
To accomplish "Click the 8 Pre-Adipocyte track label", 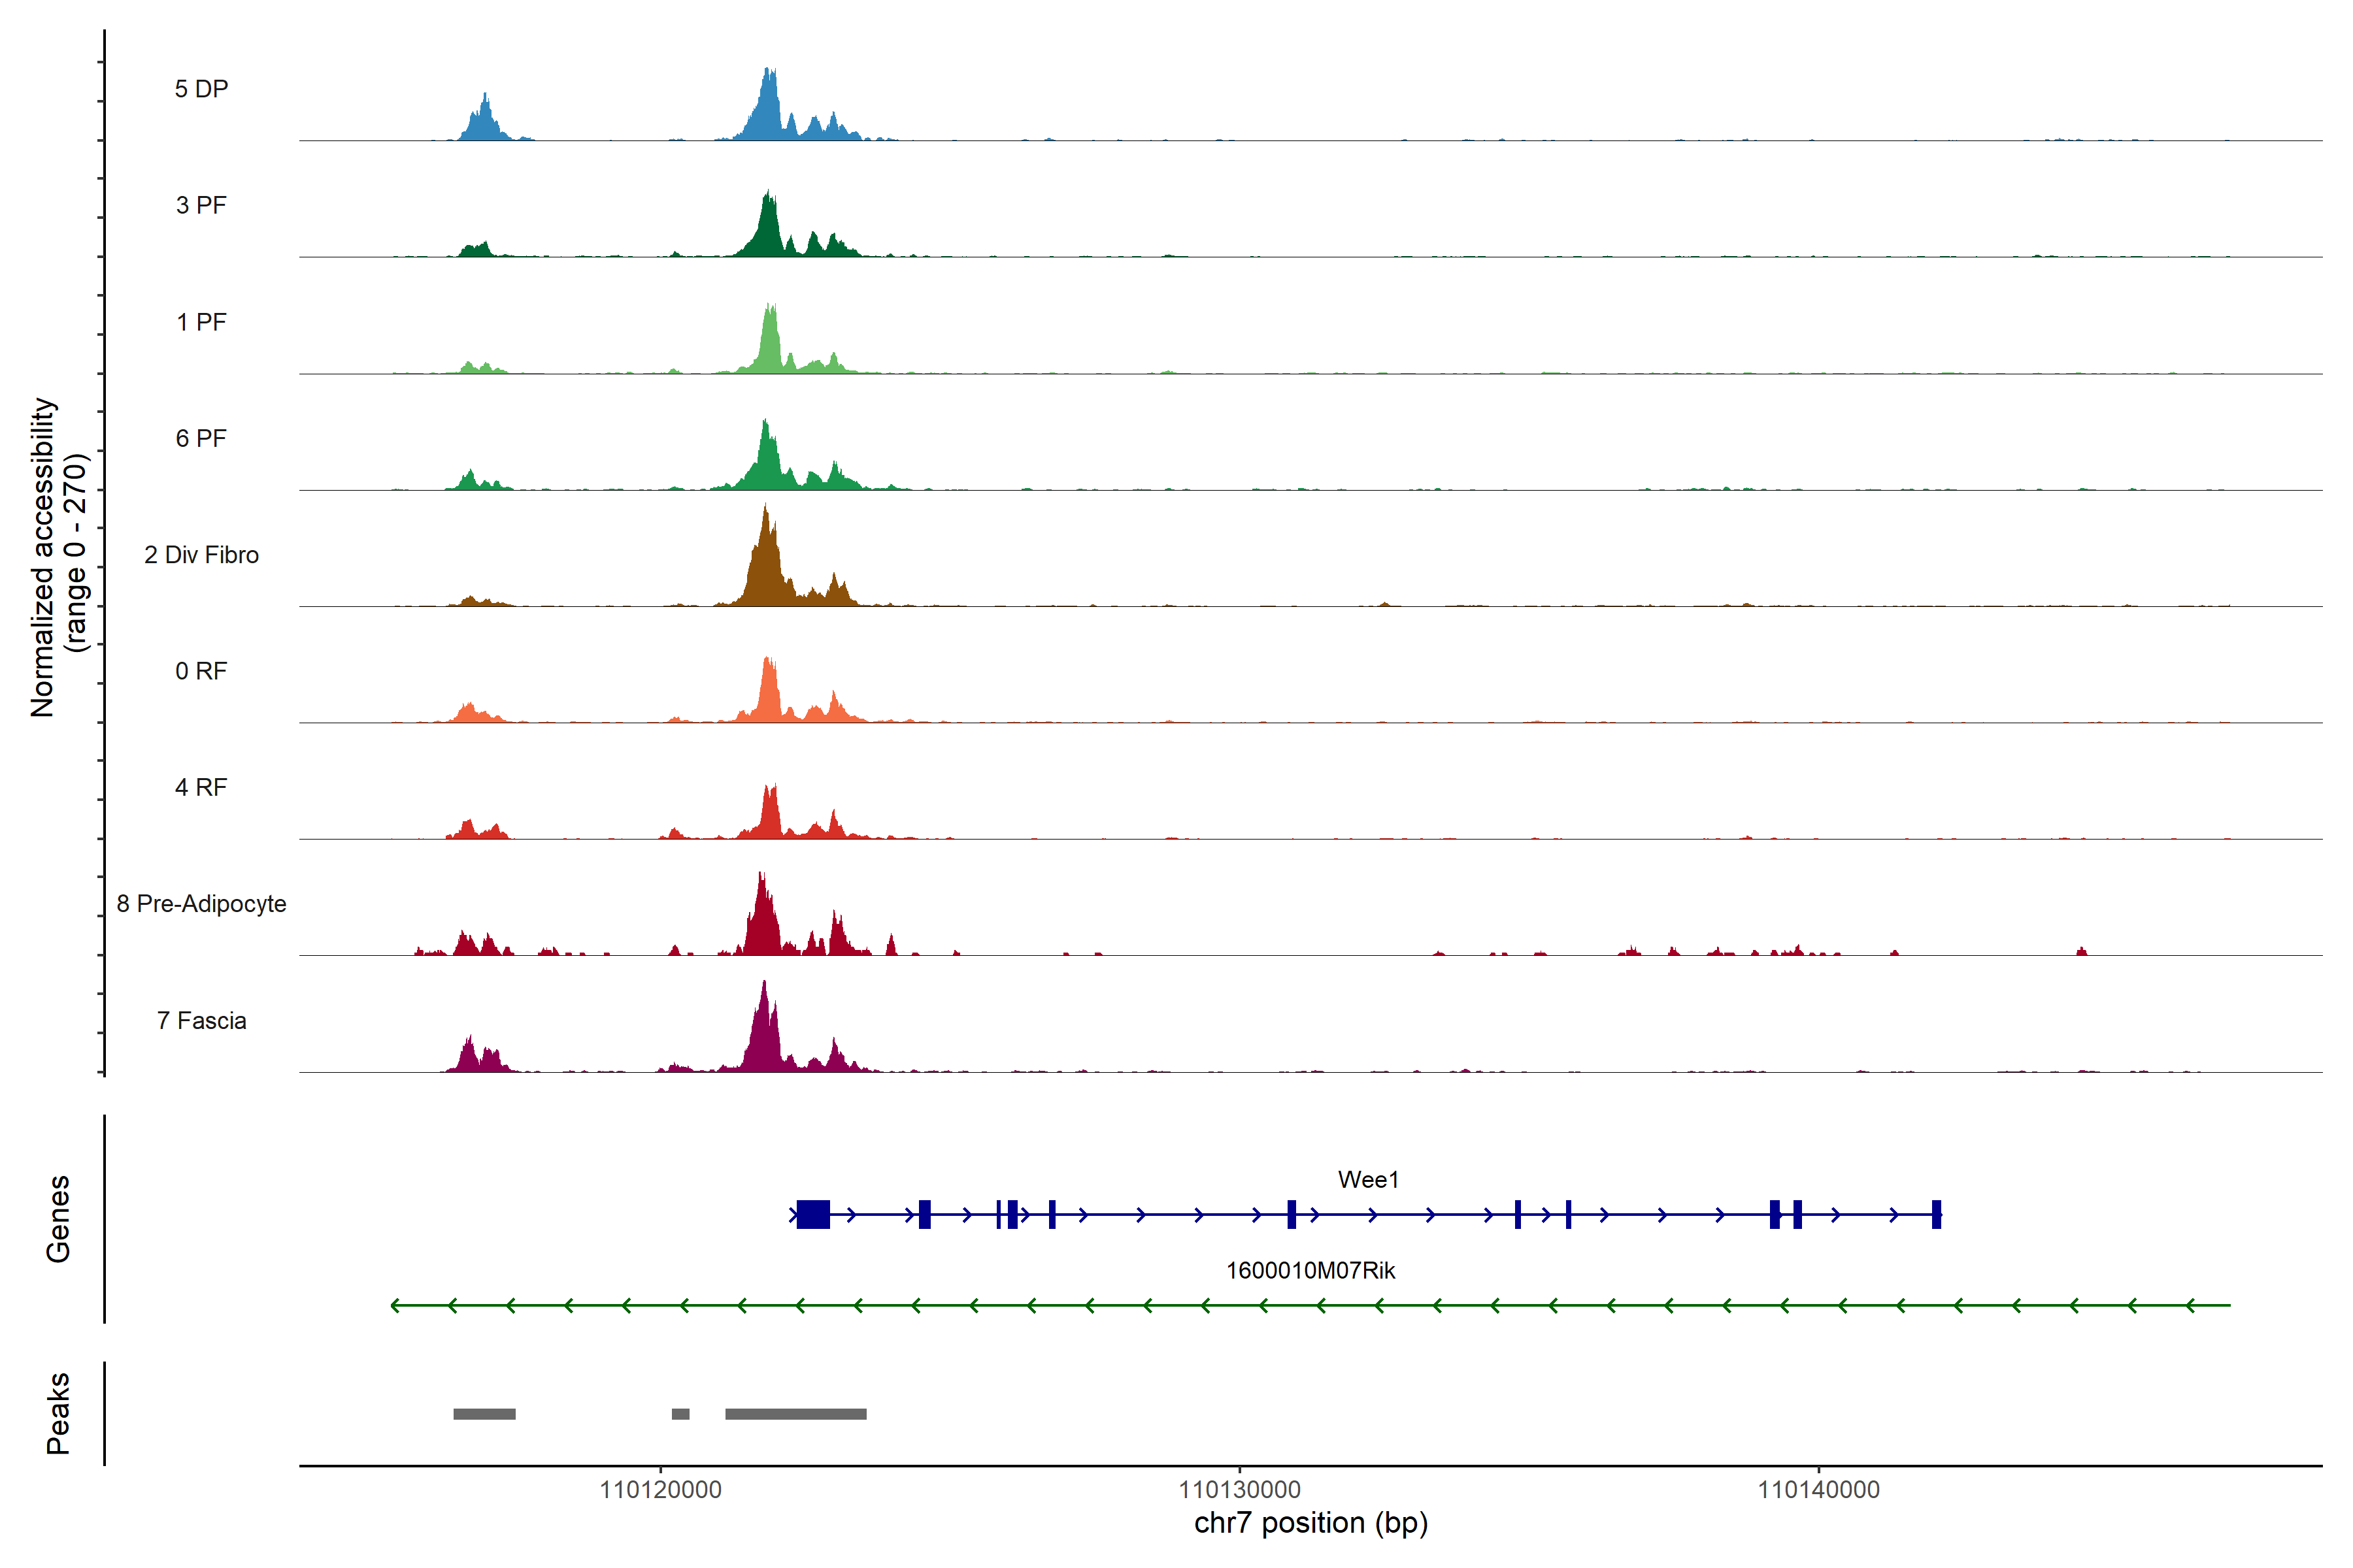I will [201, 904].
